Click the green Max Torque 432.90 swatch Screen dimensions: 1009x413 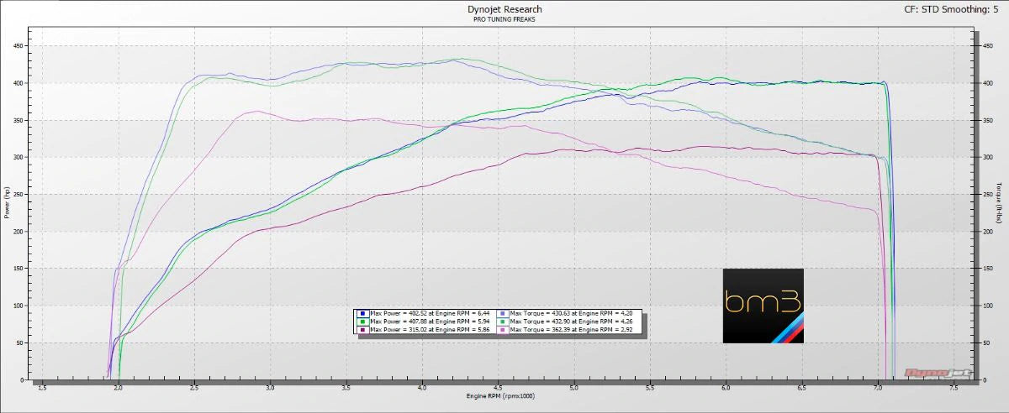pyautogui.click(x=503, y=322)
